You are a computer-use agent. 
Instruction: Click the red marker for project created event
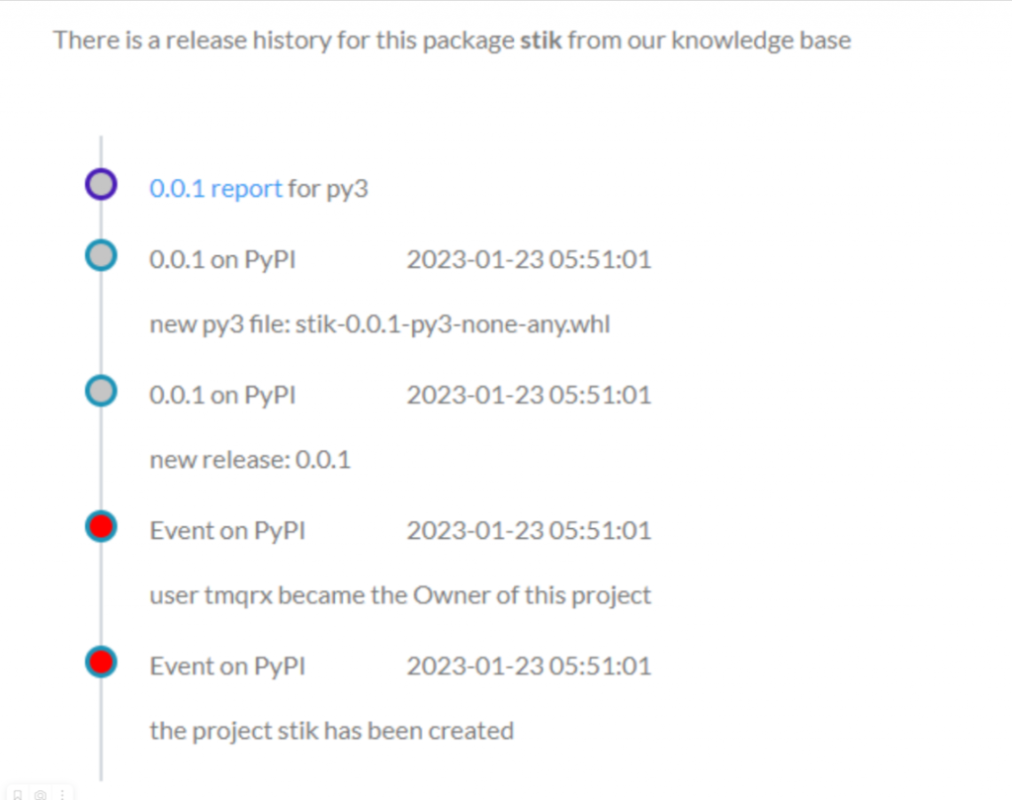coord(102,662)
